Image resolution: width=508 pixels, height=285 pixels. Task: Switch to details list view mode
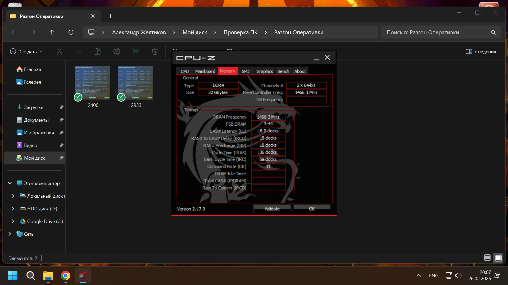point(487,258)
